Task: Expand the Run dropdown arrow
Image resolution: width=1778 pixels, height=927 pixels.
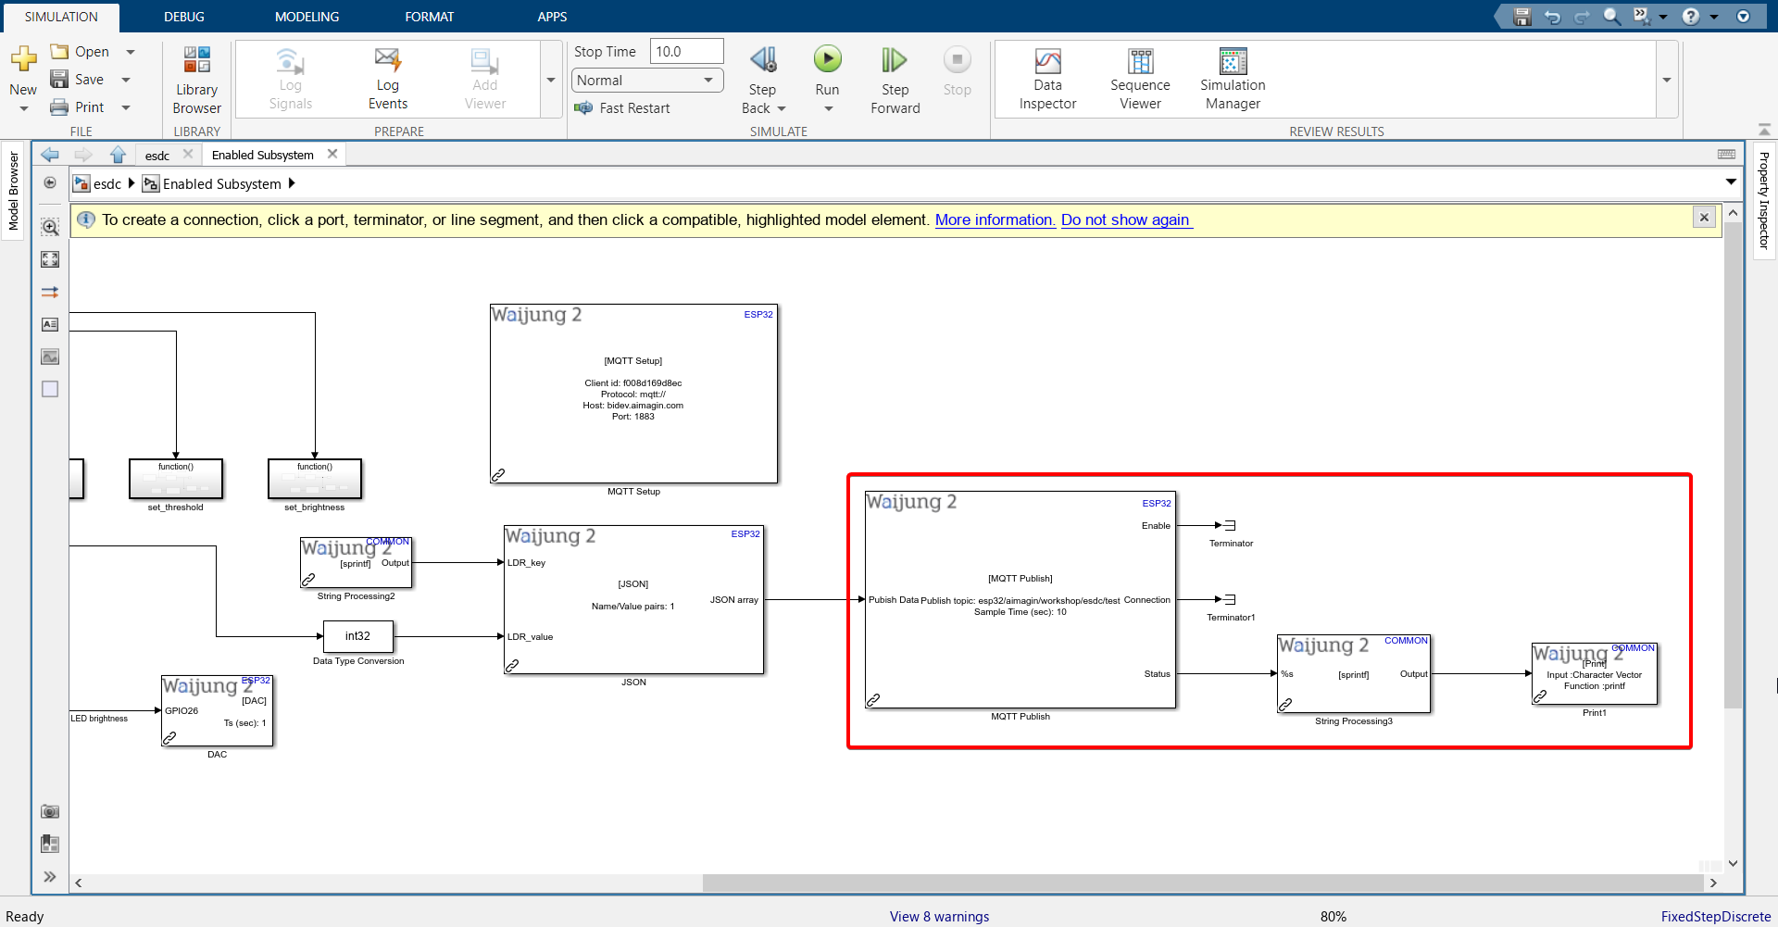Action: (828, 108)
